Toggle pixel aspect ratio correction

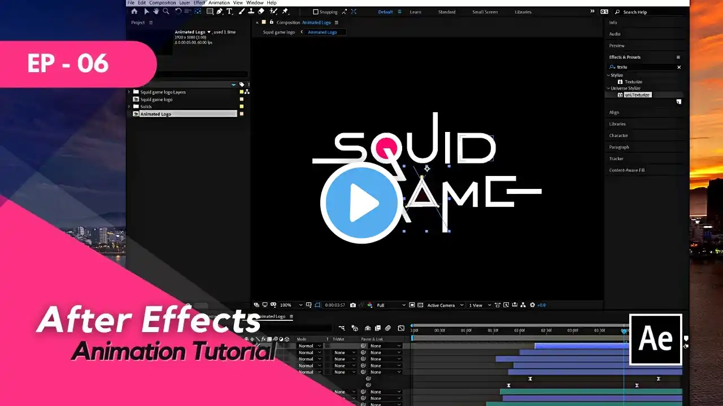pyautogui.click(x=497, y=305)
